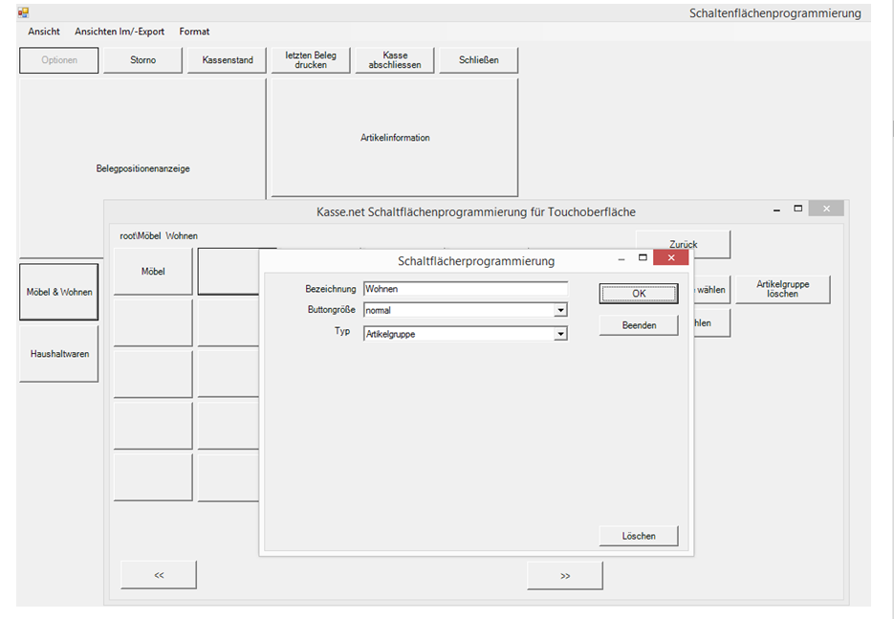This screenshot has height=619, width=894.
Task: Open the Ansicht menu
Action: (44, 32)
